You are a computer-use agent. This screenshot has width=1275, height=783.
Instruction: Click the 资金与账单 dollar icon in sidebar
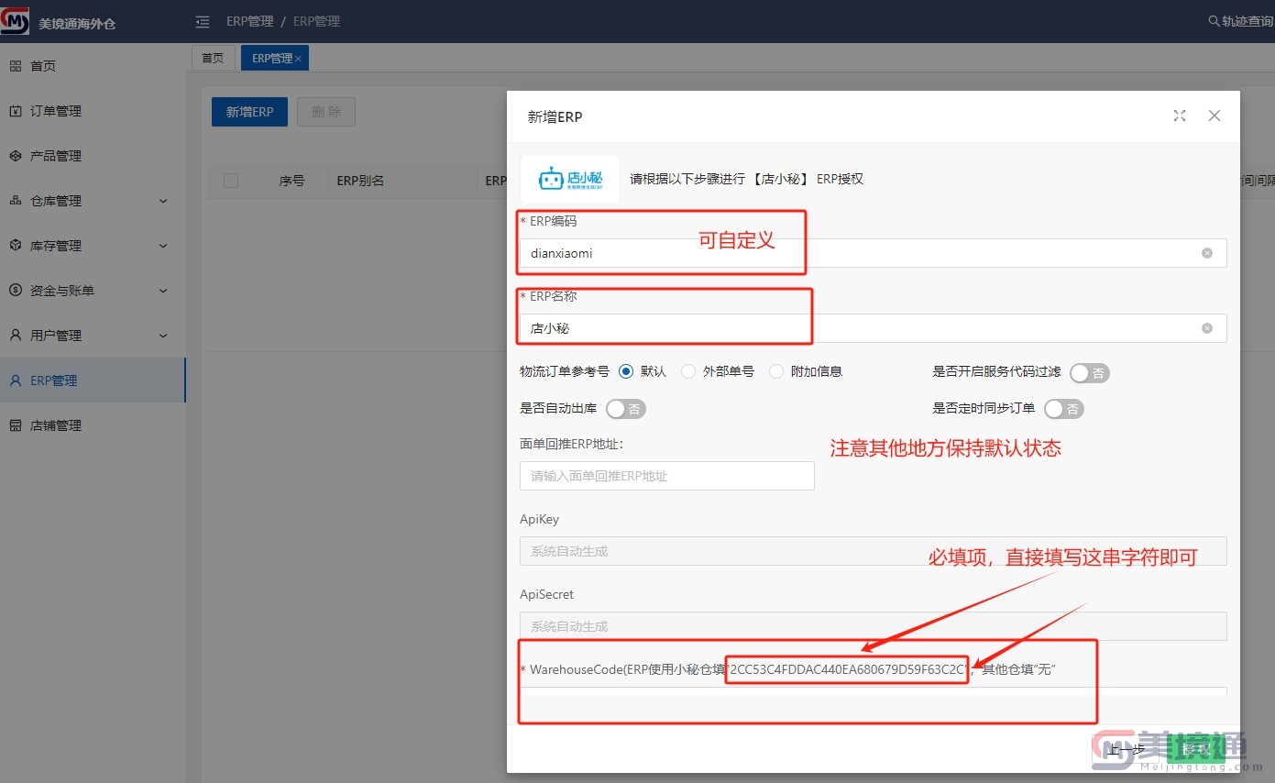pos(15,291)
